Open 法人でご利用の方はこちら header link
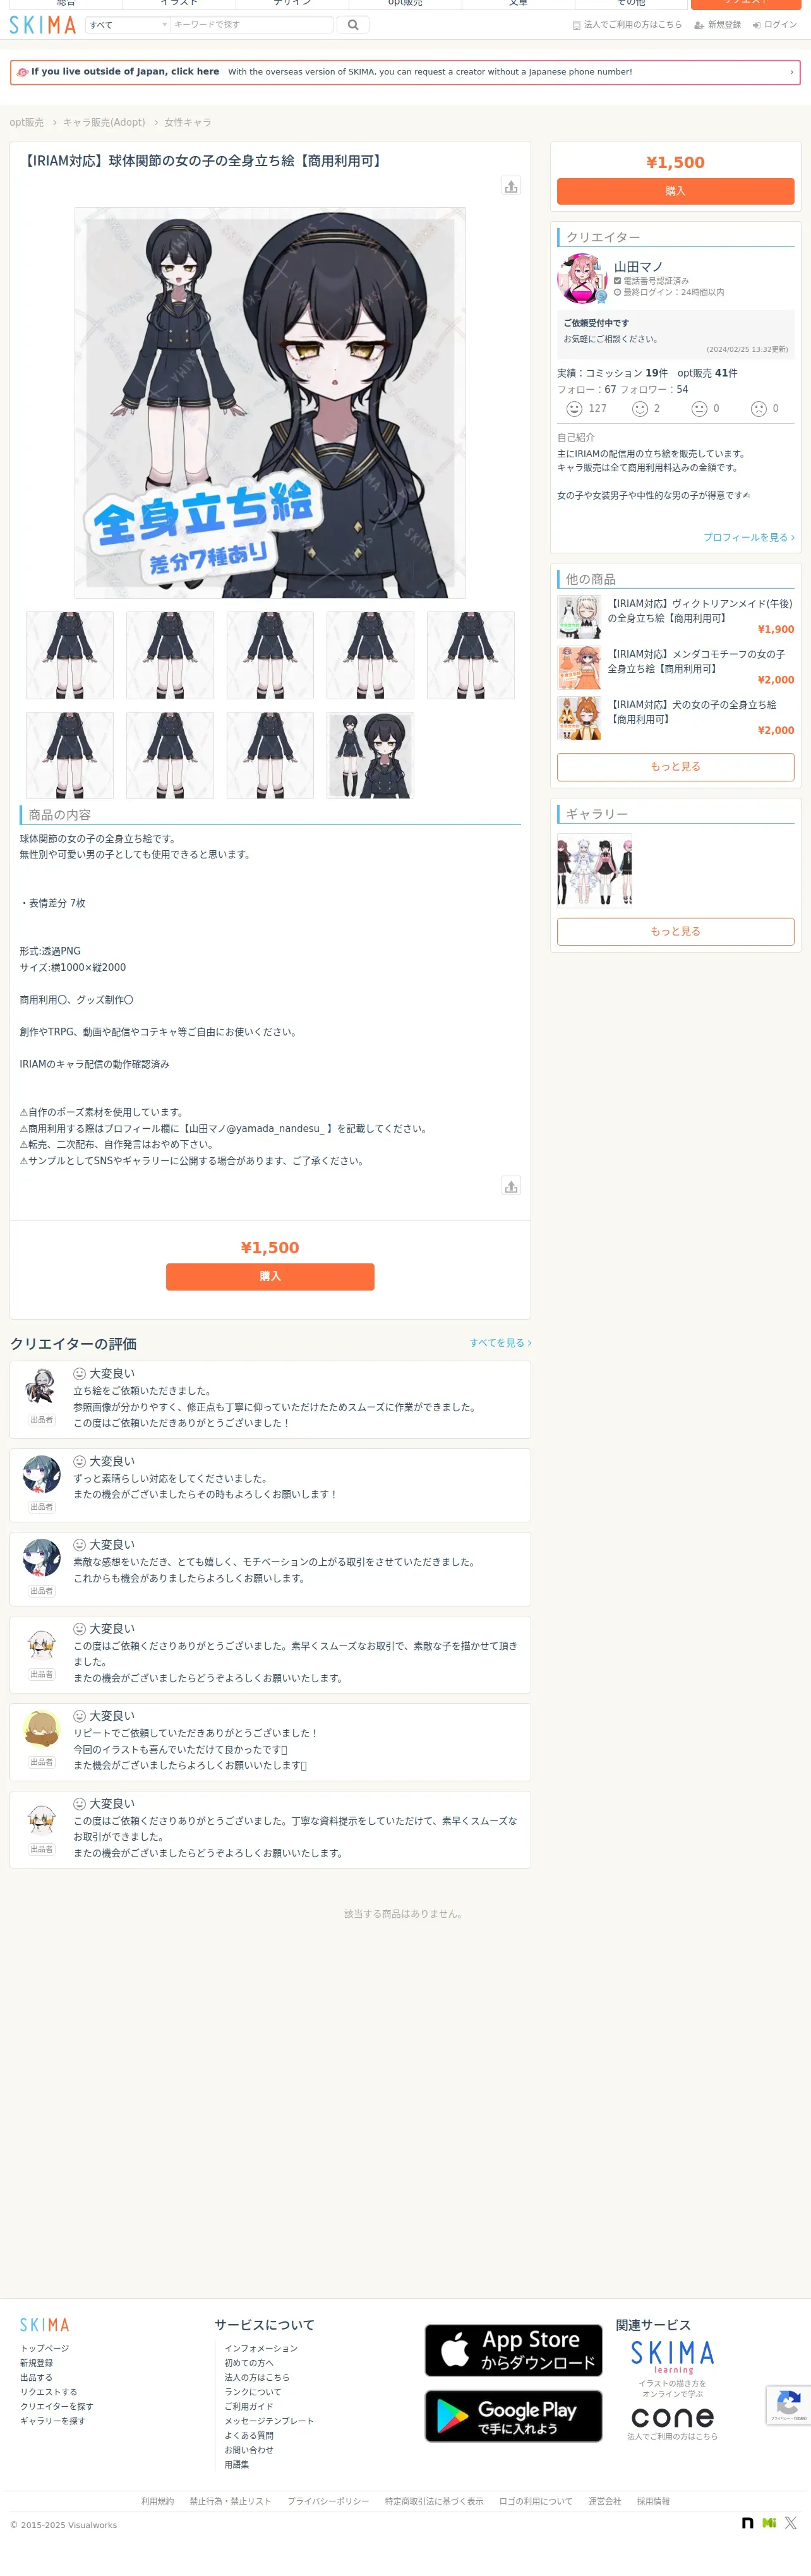 [x=627, y=25]
